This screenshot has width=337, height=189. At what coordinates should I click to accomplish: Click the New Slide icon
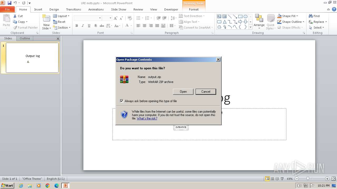coord(46,19)
